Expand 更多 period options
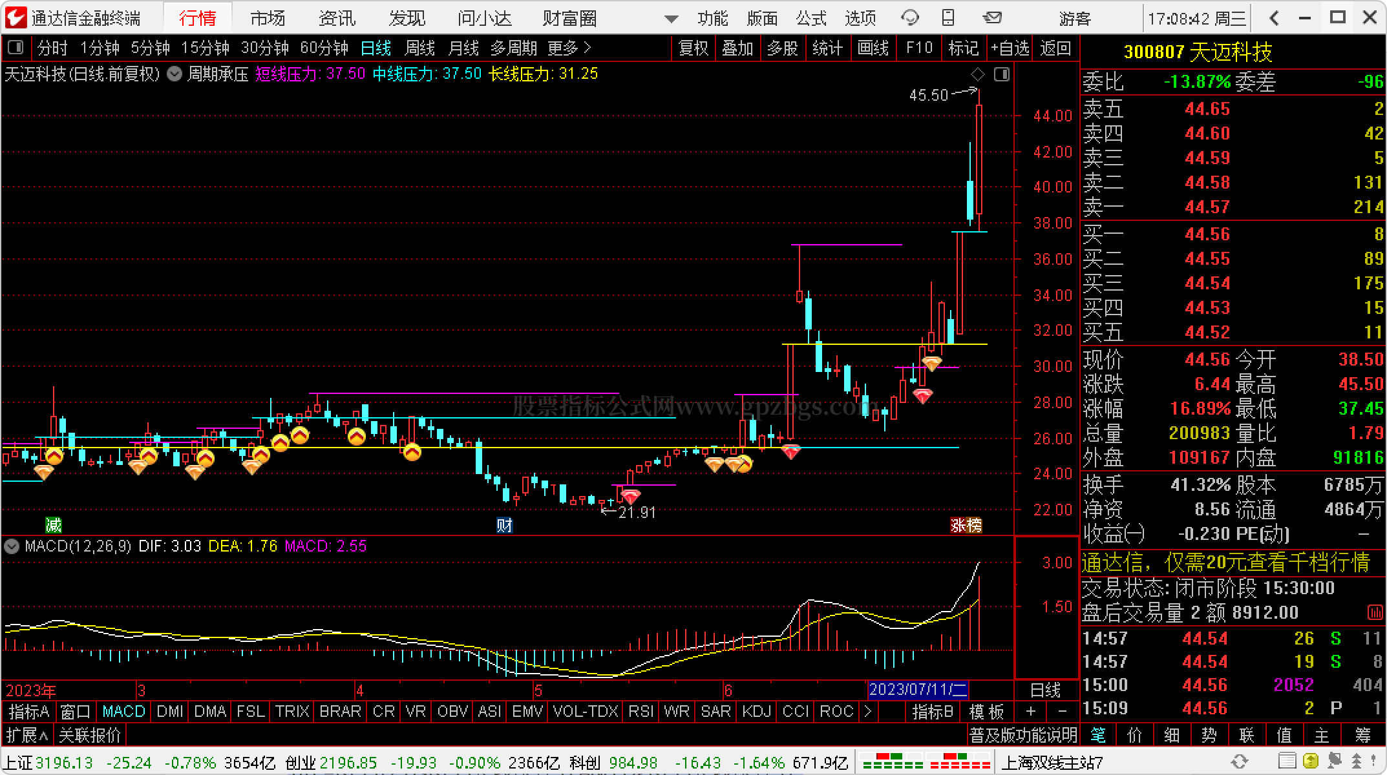Screen dimensions: 1387x775 tap(569, 48)
